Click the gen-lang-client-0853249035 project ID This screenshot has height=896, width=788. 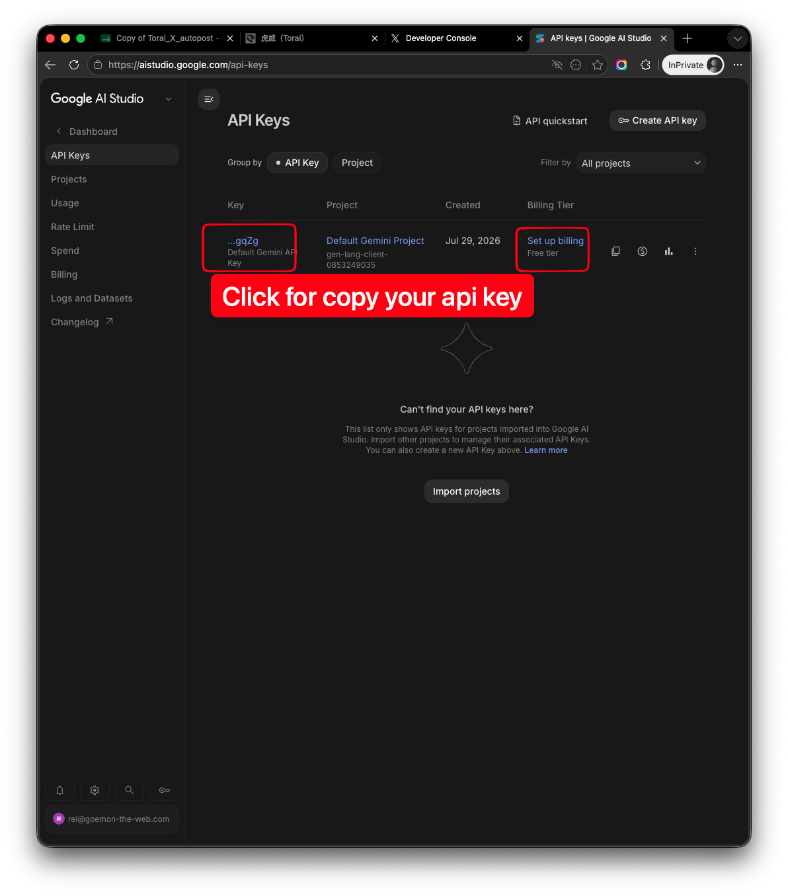click(357, 260)
